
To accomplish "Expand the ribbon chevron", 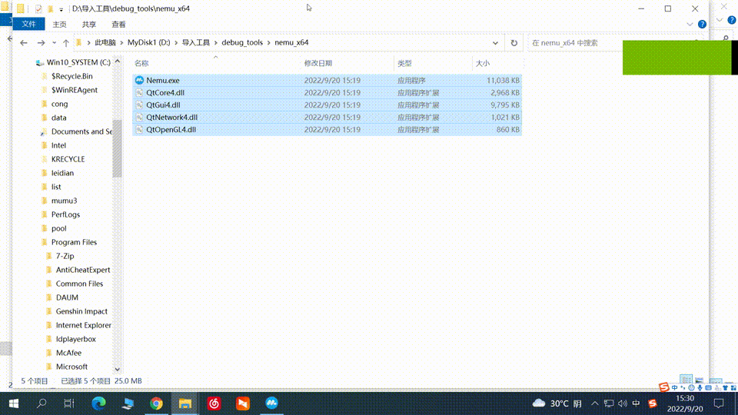I will point(690,24).
